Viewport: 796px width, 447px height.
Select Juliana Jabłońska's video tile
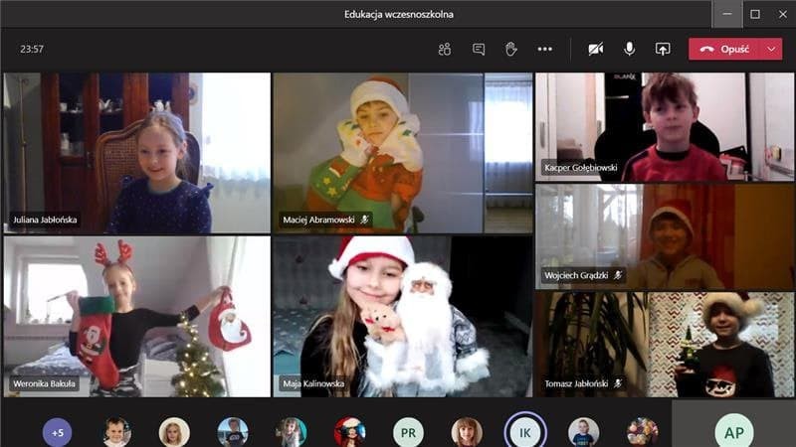click(137, 153)
